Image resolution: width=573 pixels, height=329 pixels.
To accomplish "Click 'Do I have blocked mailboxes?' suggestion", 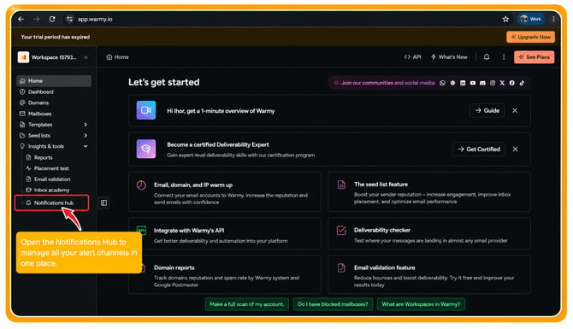I will click(x=333, y=304).
